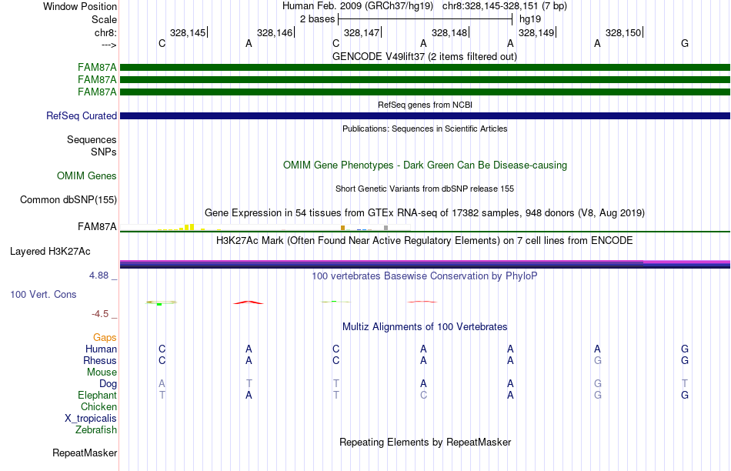
Task: Open Publications: Sequences in Scientific Articles title
Action: (425, 129)
